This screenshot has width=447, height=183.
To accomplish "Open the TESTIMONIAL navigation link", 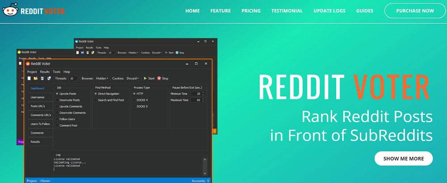I will coord(287,11).
